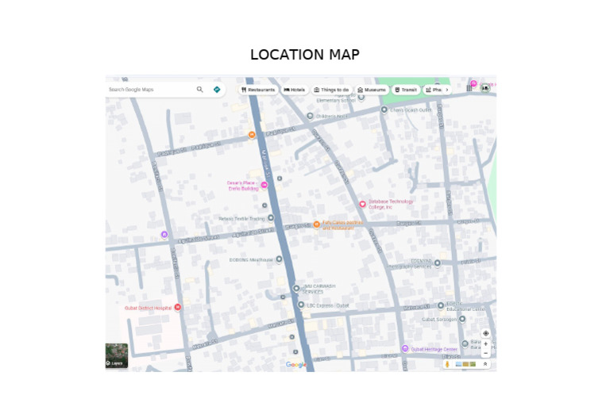
Task: Click the Database Technology College heart marker
Action: 362,204
